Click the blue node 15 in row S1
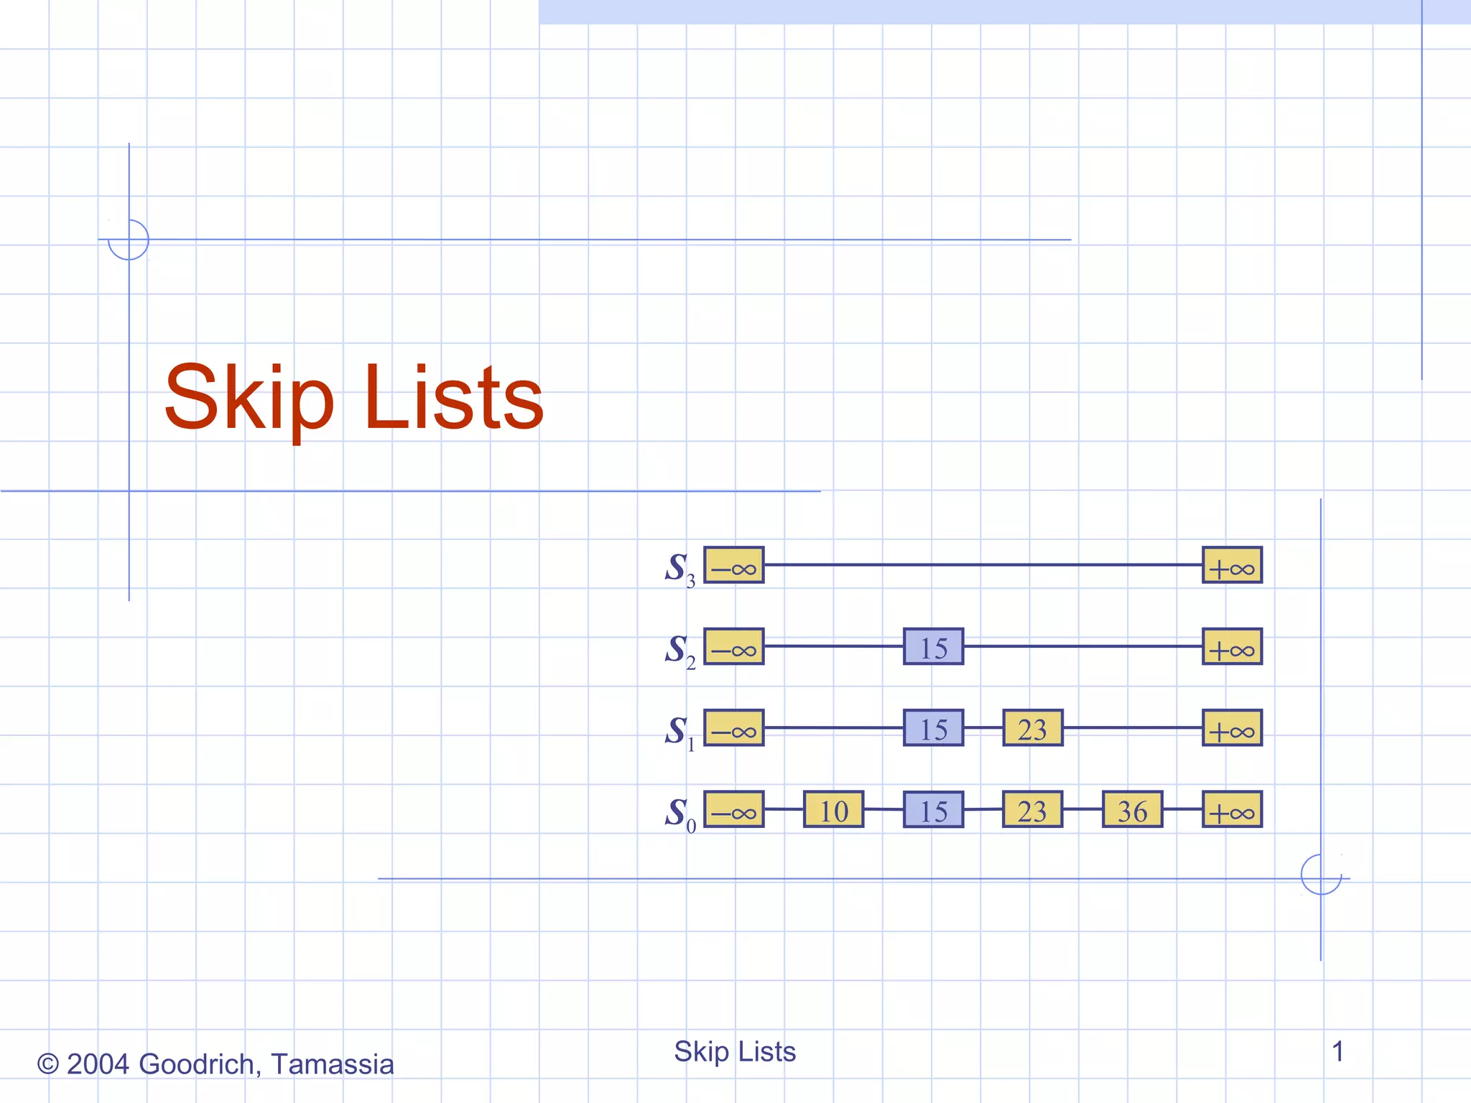Viewport: 1471px width, 1103px height. click(933, 728)
